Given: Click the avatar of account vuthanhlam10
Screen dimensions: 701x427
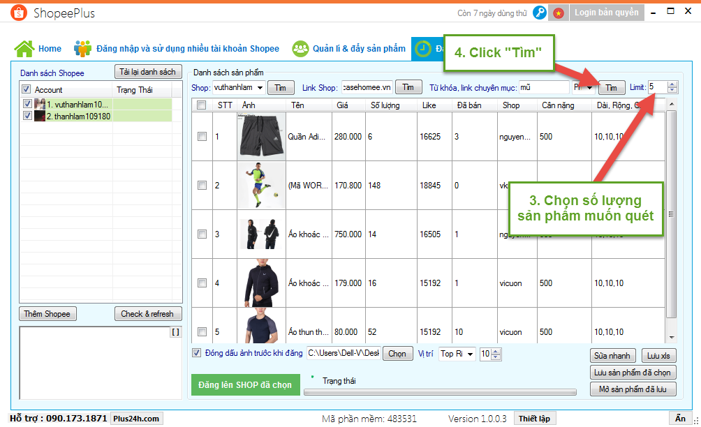Looking at the screenshot, I should (x=40, y=104).
